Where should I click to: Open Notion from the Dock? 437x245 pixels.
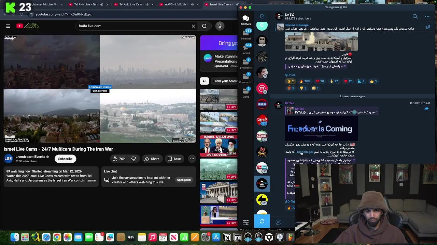(227, 237)
